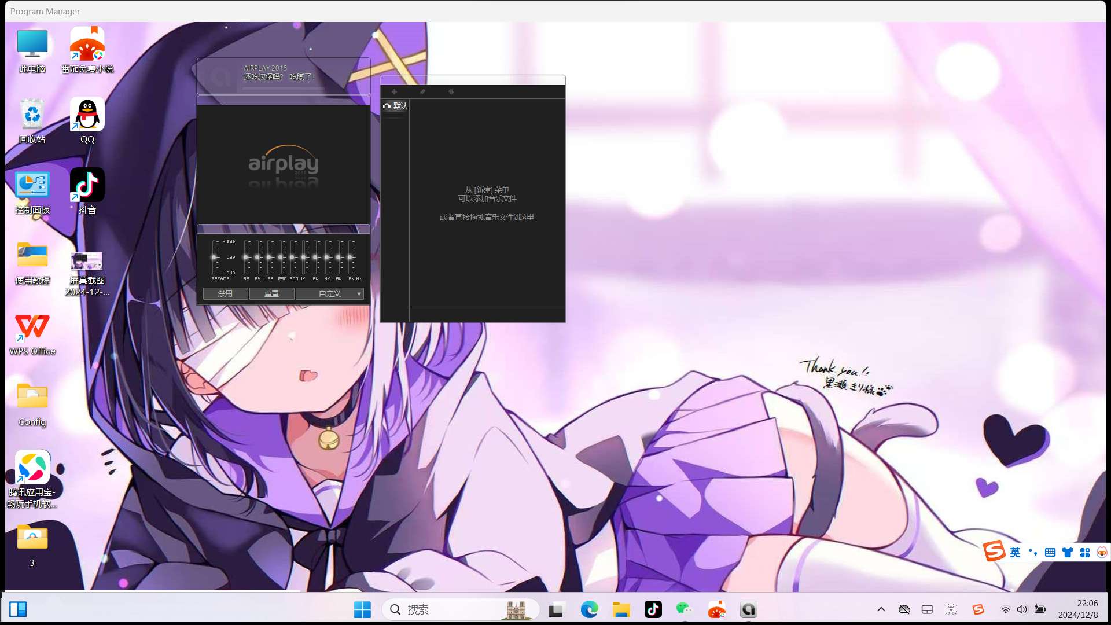Click the 搜索 taskbar search box
1111x625 pixels.
[x=461, y=609]
